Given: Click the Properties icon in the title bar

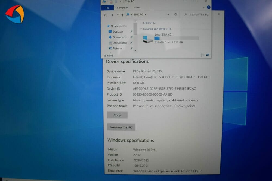Looking at the screenshot, I should tap(111, 2).
